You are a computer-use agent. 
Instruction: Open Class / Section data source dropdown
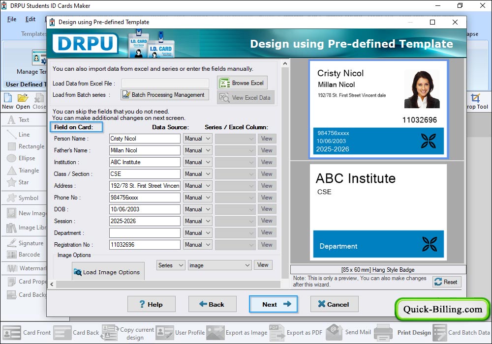coord(197,174)
